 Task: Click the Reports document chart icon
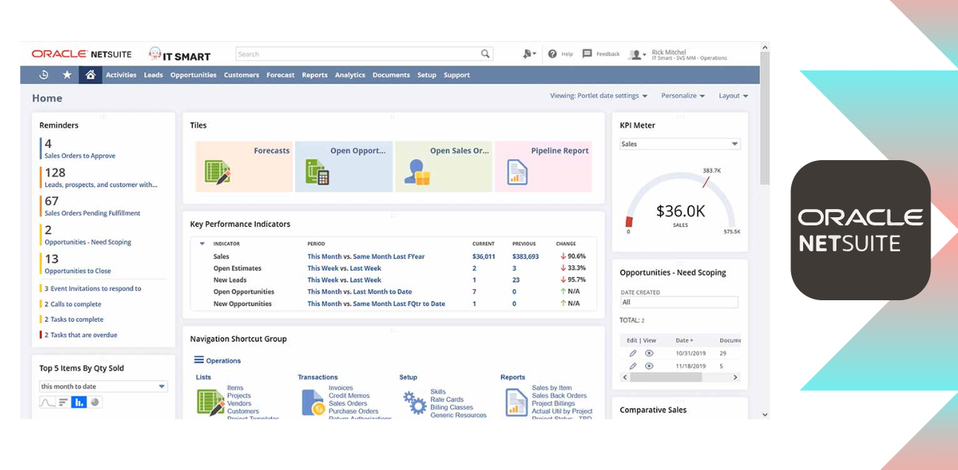tap(517, 403)
